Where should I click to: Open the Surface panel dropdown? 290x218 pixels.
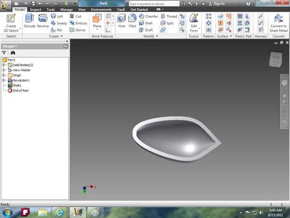[x=225, y=36]
